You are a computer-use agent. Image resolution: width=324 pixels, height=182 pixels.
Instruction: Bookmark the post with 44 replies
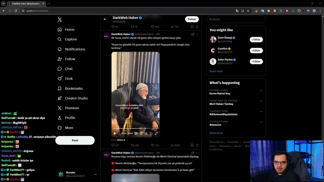[192, 27]
